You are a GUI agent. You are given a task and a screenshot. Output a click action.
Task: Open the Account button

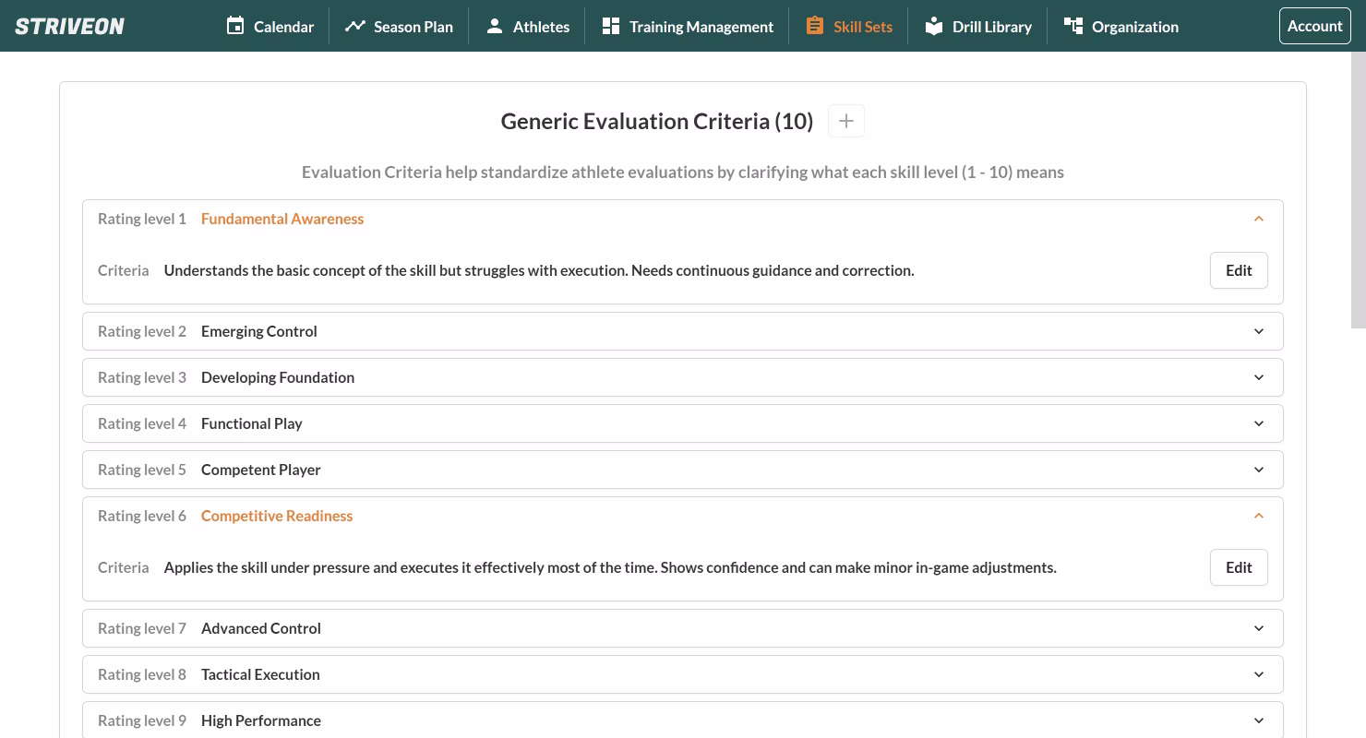1314,26
